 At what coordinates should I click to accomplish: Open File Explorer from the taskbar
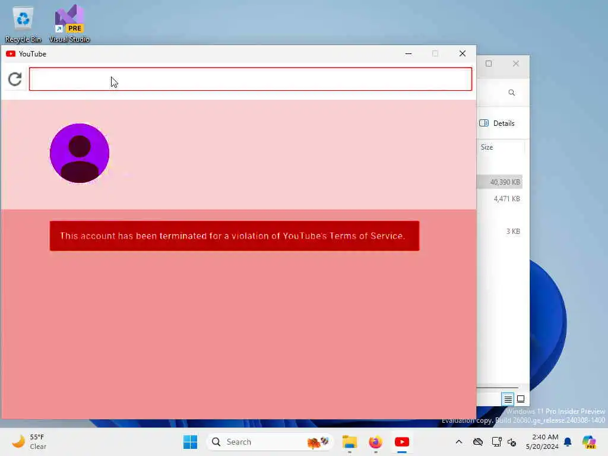[349, 442]
